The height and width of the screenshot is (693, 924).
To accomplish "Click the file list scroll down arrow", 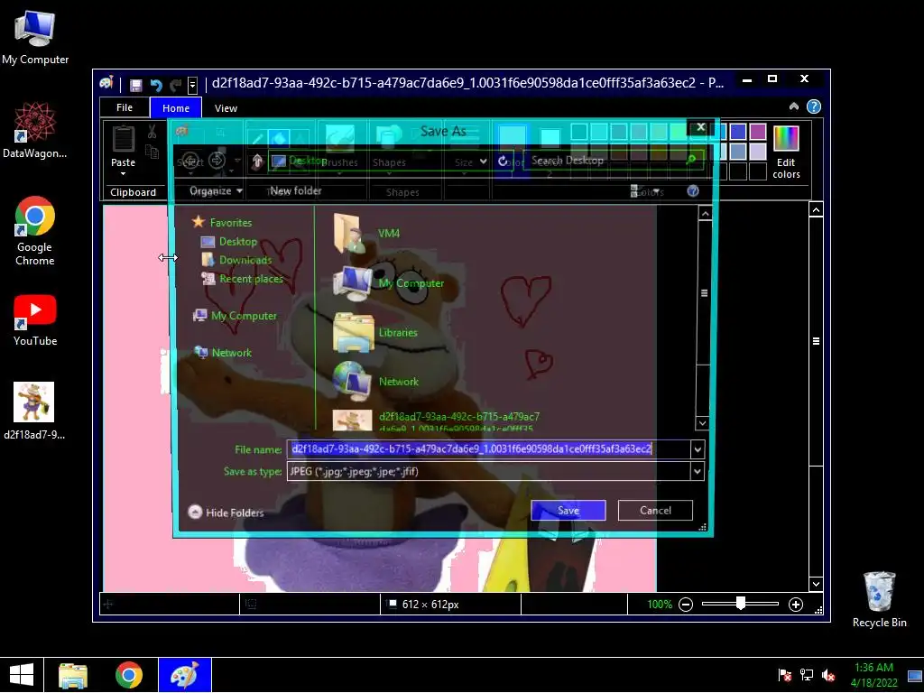I will [x=702, y=423].
